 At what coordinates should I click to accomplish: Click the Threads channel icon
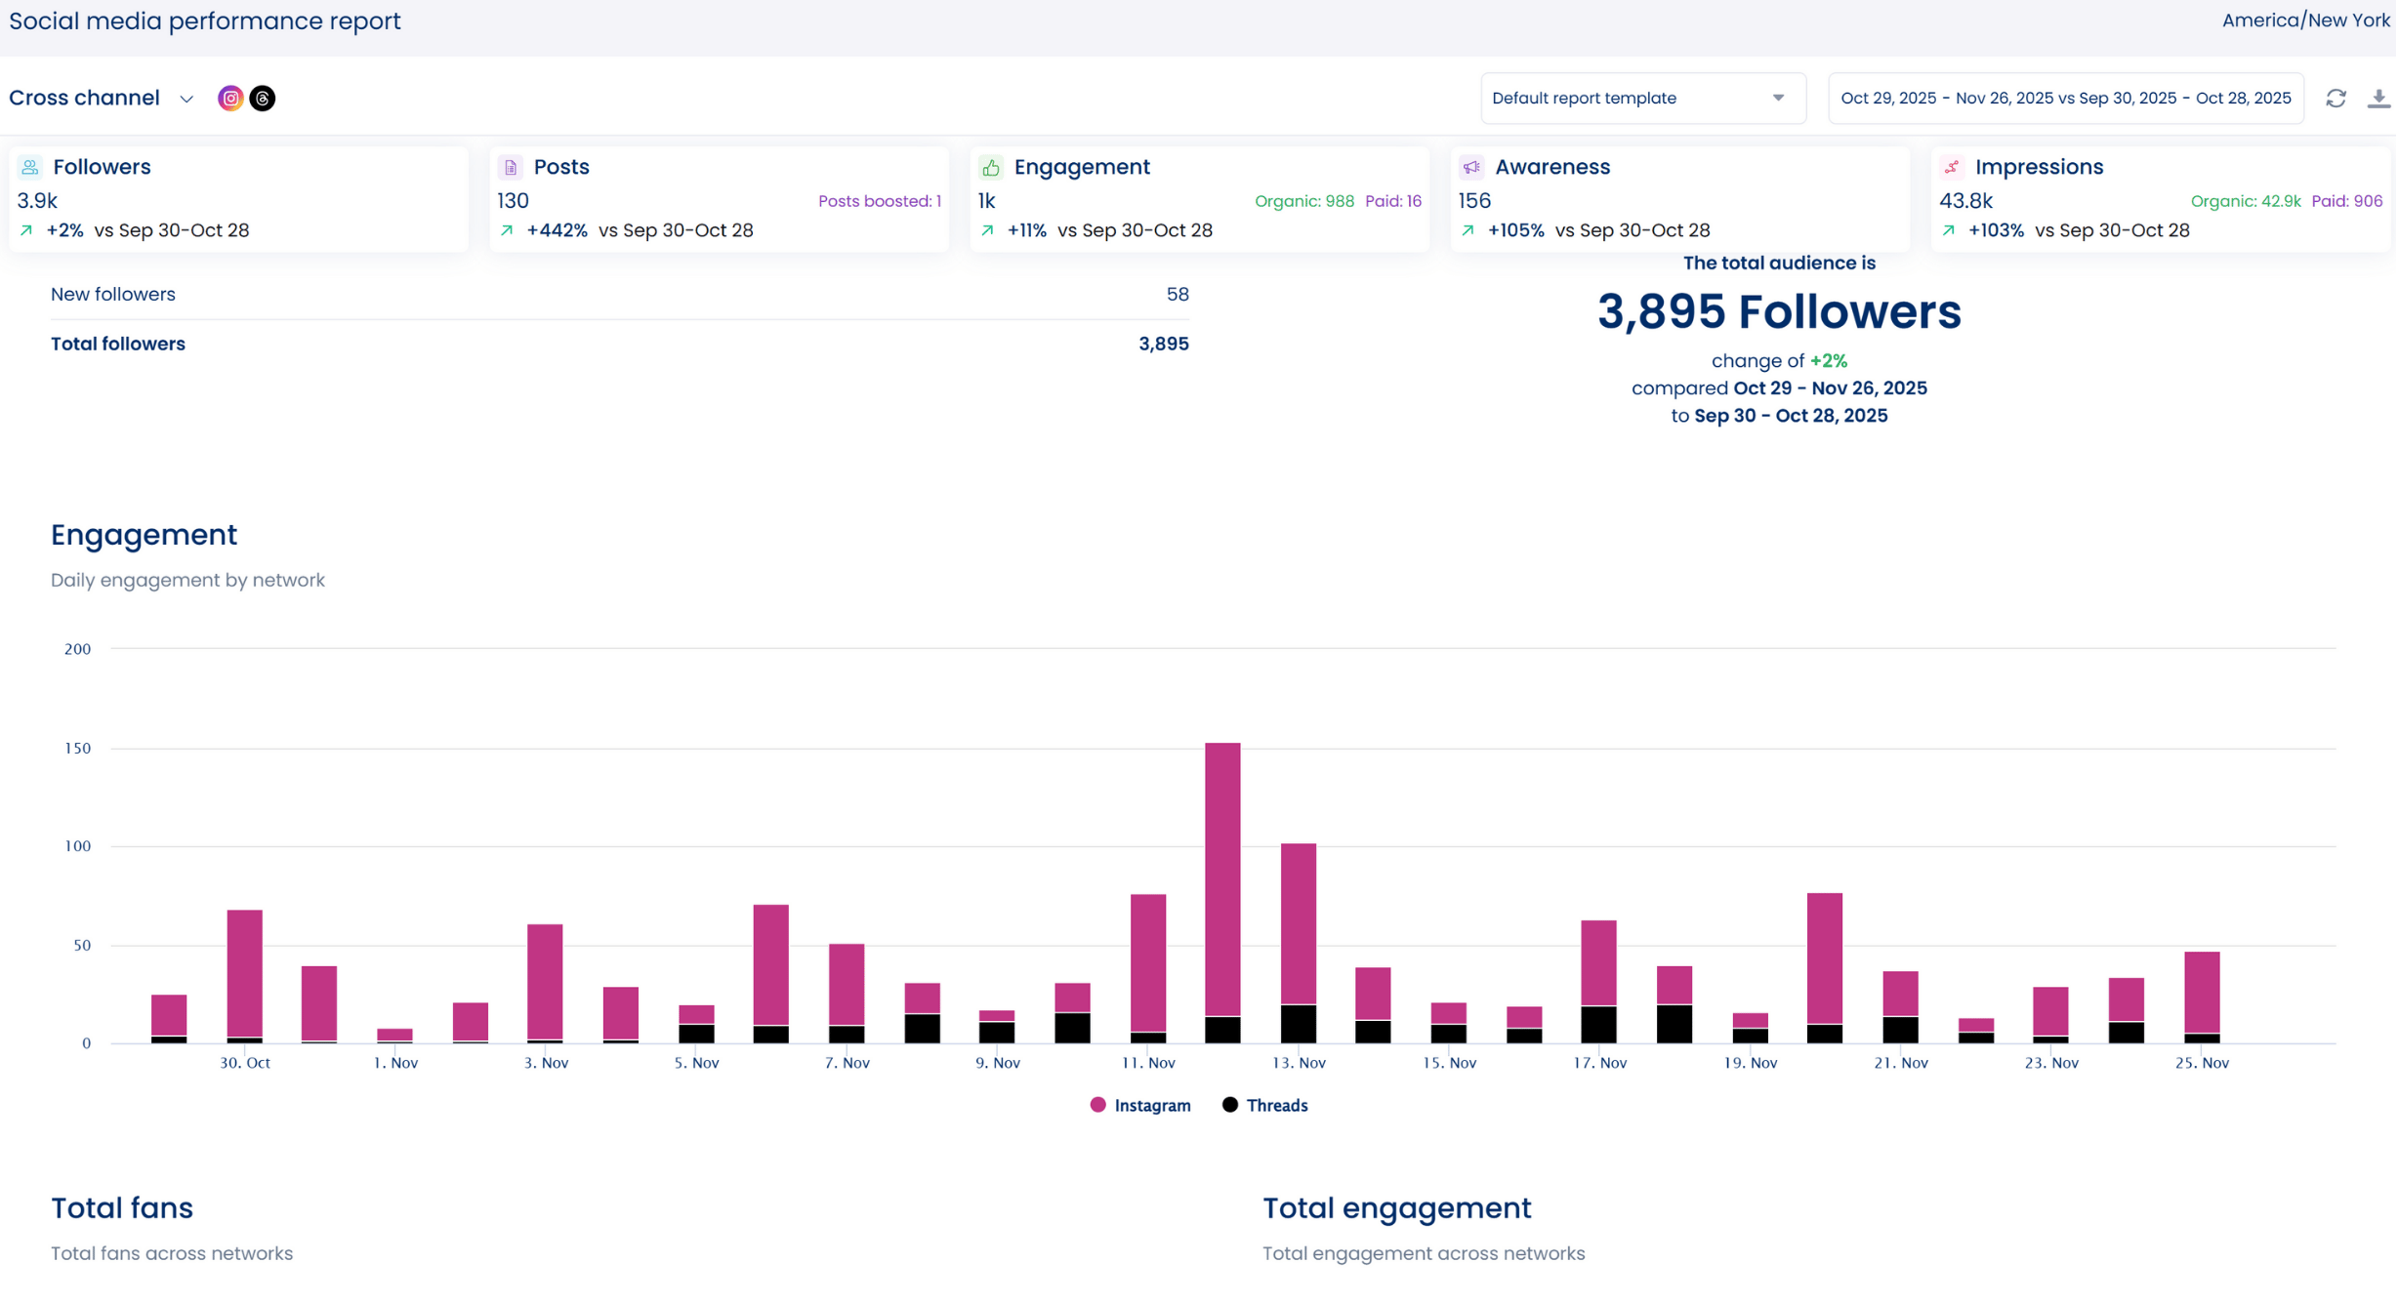(x=263, y=98)
